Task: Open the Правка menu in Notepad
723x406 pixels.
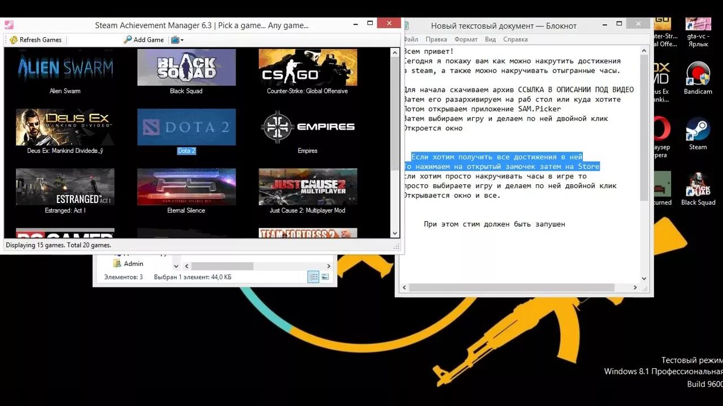Action: tap(436, 39)
